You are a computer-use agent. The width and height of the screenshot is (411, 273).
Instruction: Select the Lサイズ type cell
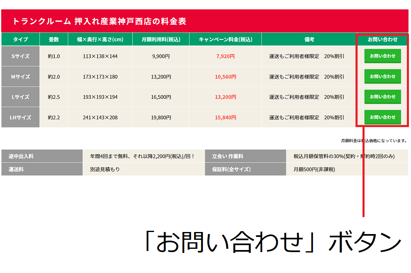(x=21, y=97)
